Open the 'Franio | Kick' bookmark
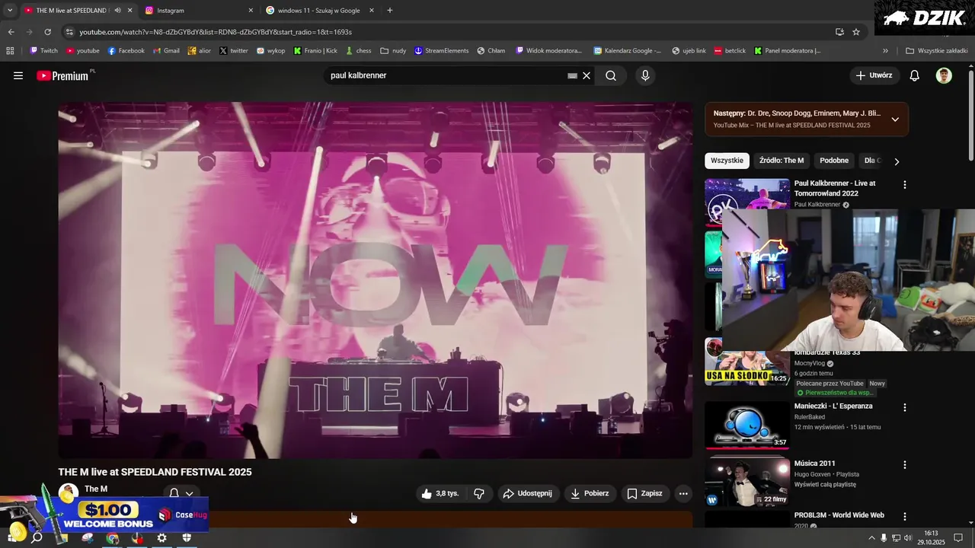The height and width of the screenshot is (548, 975). (315, 51)
